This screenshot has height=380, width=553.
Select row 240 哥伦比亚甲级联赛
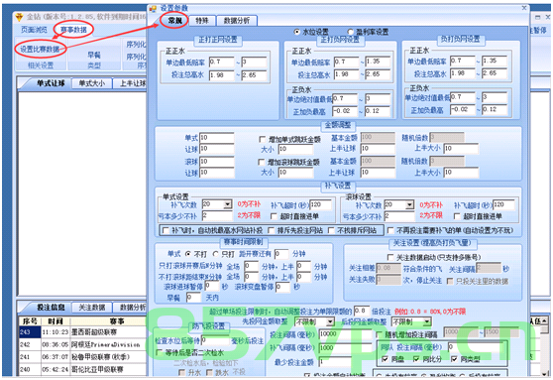click(82, 369)
